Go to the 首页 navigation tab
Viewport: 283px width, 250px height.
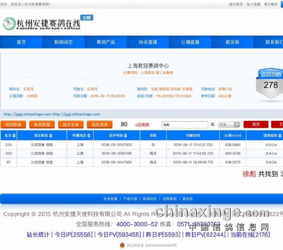(21, 42)
